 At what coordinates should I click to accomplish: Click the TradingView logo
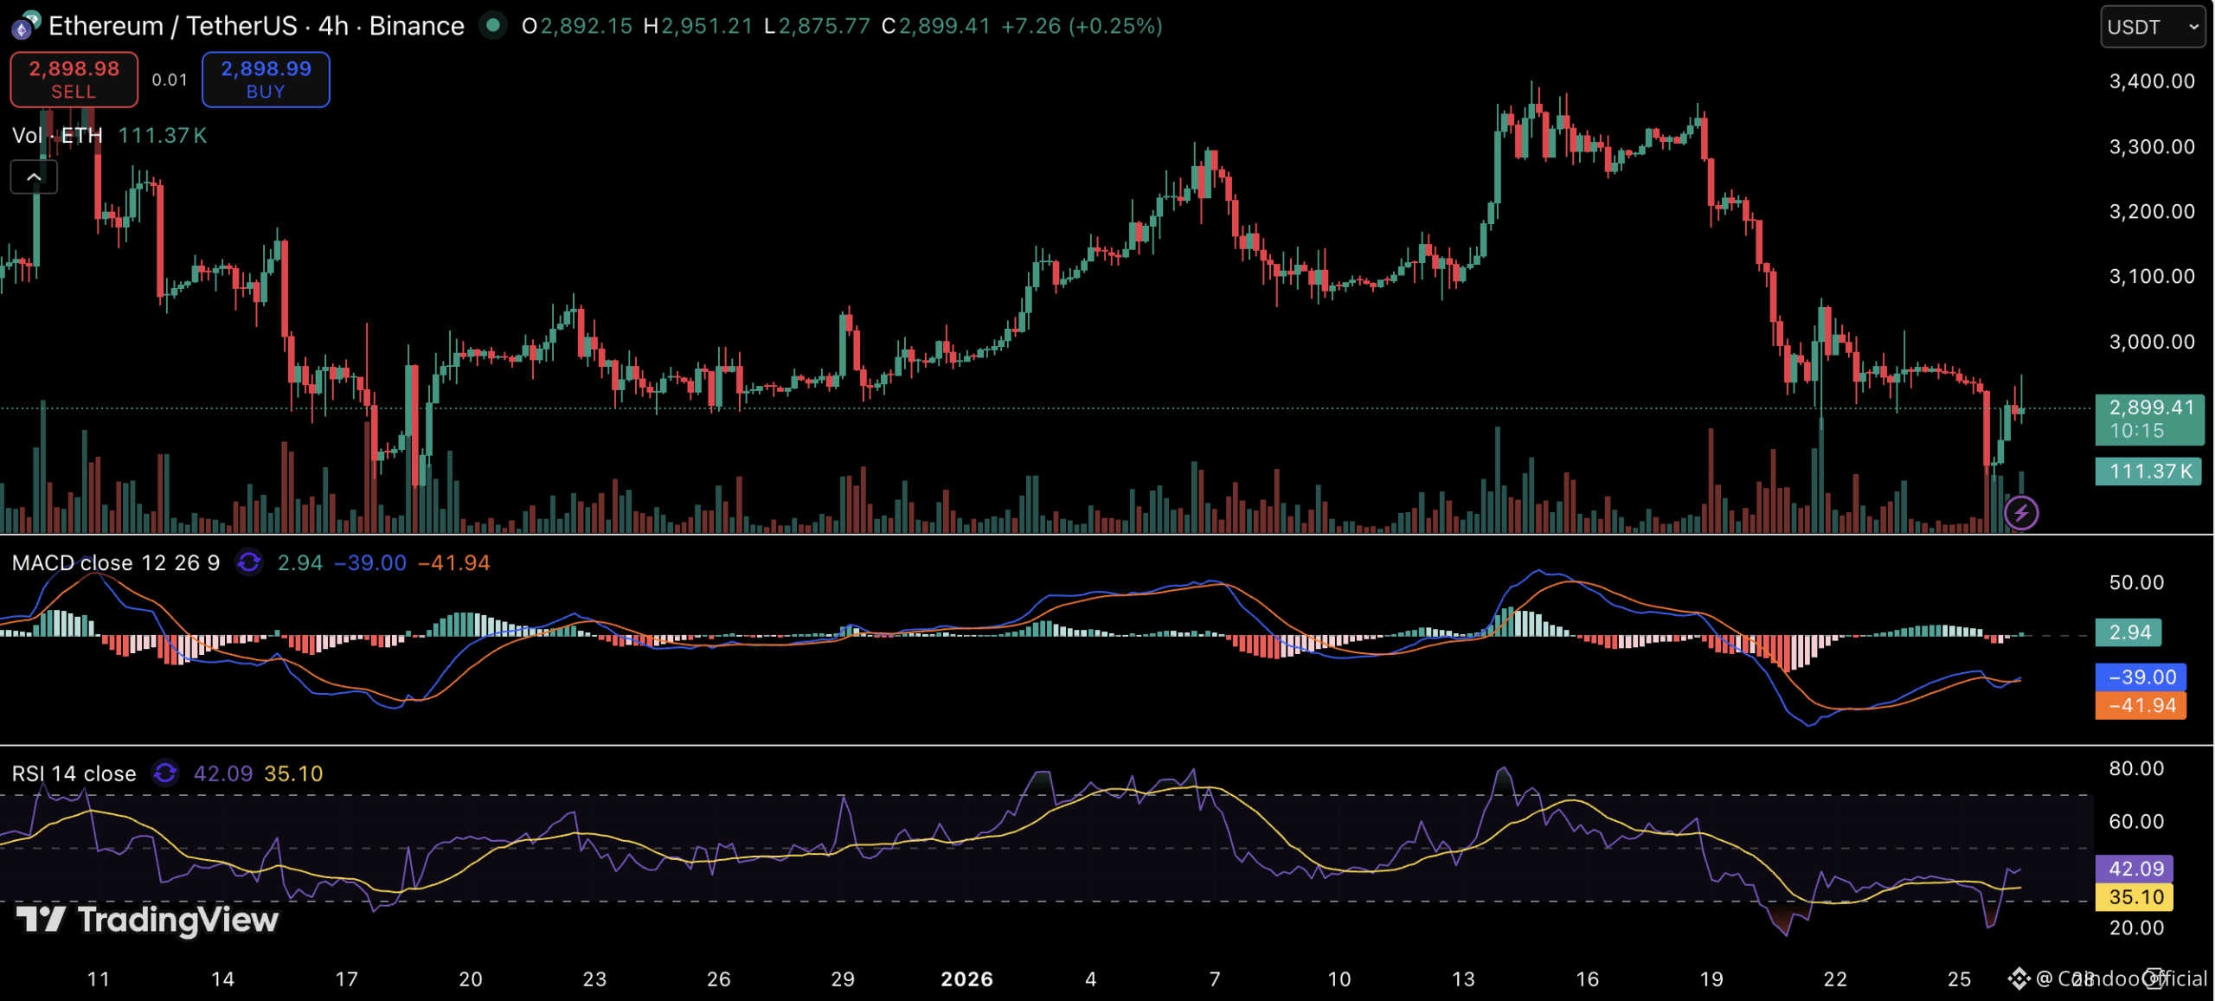[x=147, y=920]
